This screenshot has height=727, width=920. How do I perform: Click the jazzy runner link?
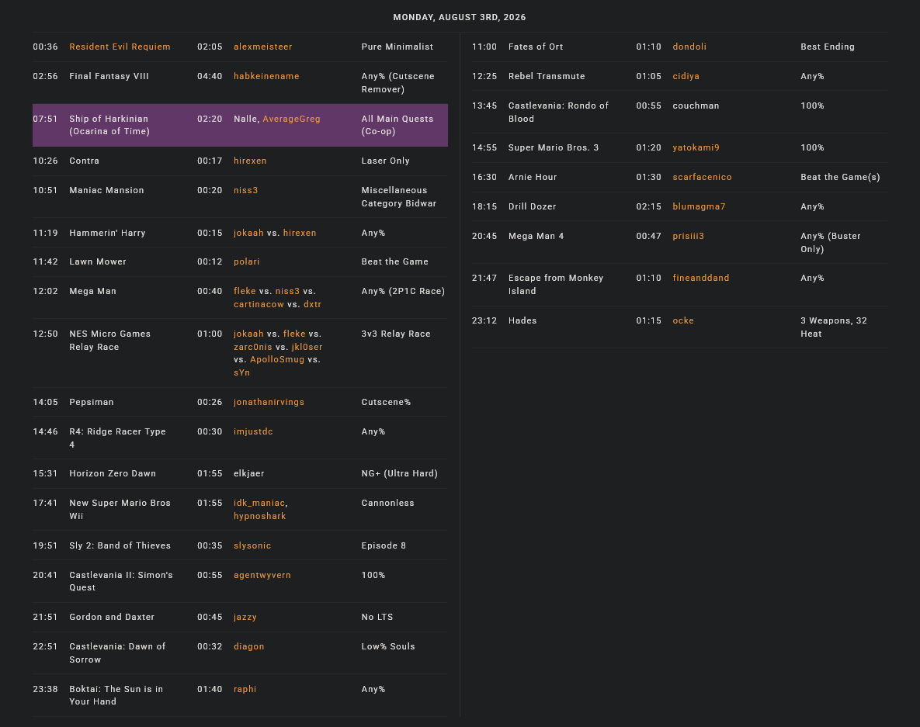click(x=245, y=618)
